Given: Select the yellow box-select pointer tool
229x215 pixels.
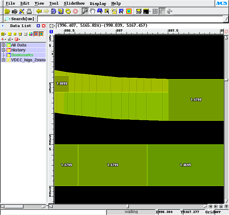Looking at the screenshot, I should tap(107, 11).
